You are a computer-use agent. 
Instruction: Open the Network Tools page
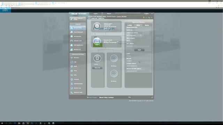click(x=78, y=92)
